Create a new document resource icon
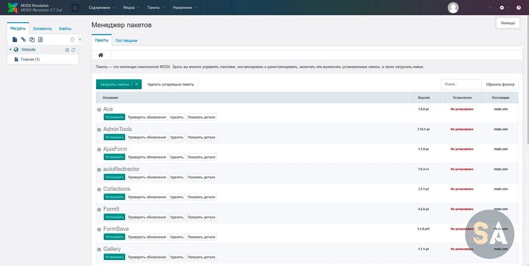 tap(15, 40)
